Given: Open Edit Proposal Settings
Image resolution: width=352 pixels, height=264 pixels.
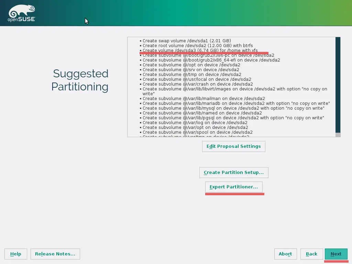Looking at the screenshot, I should [233, 146].
